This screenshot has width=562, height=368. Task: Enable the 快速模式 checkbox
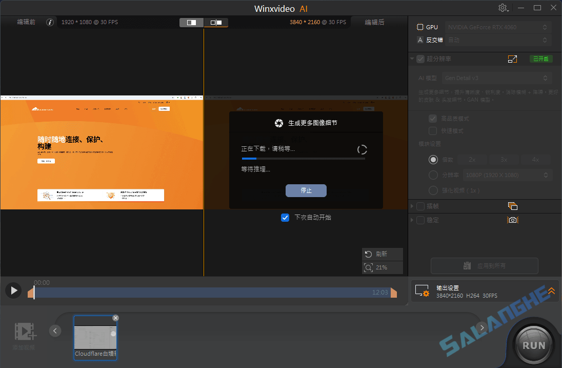(432, 130)
